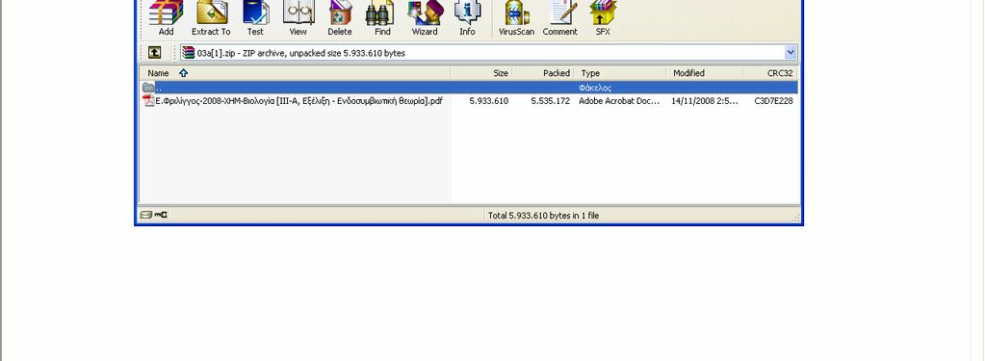Click the Add toolbar icon
985x361 pixels.
[x=166, y=18]
